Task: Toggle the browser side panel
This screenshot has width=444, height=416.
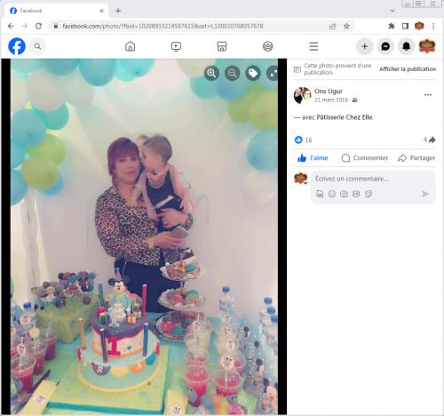Action: click(x=405, y=26)
